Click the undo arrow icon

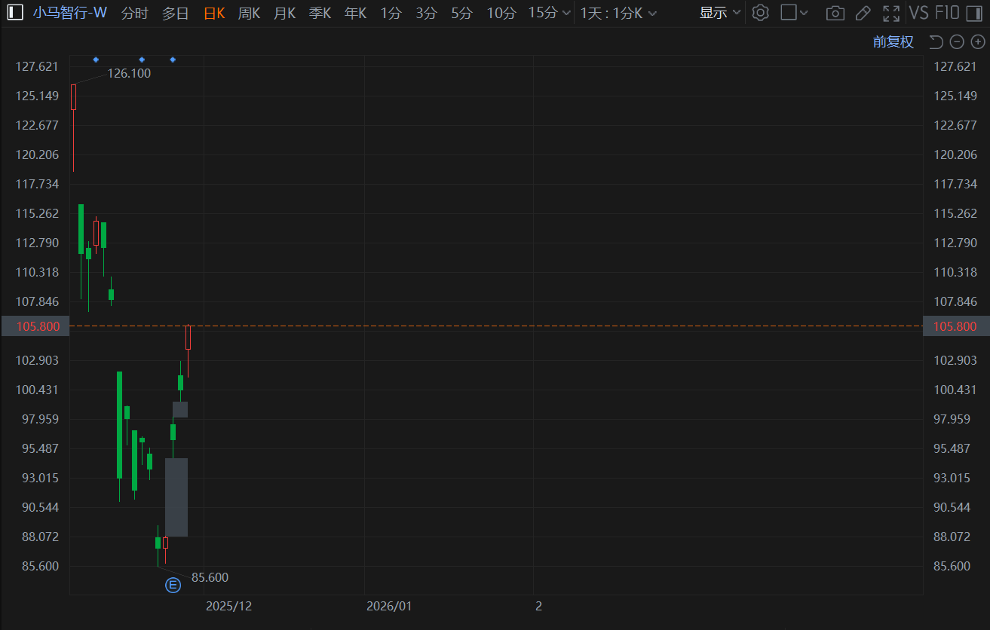tap(936, 42)
